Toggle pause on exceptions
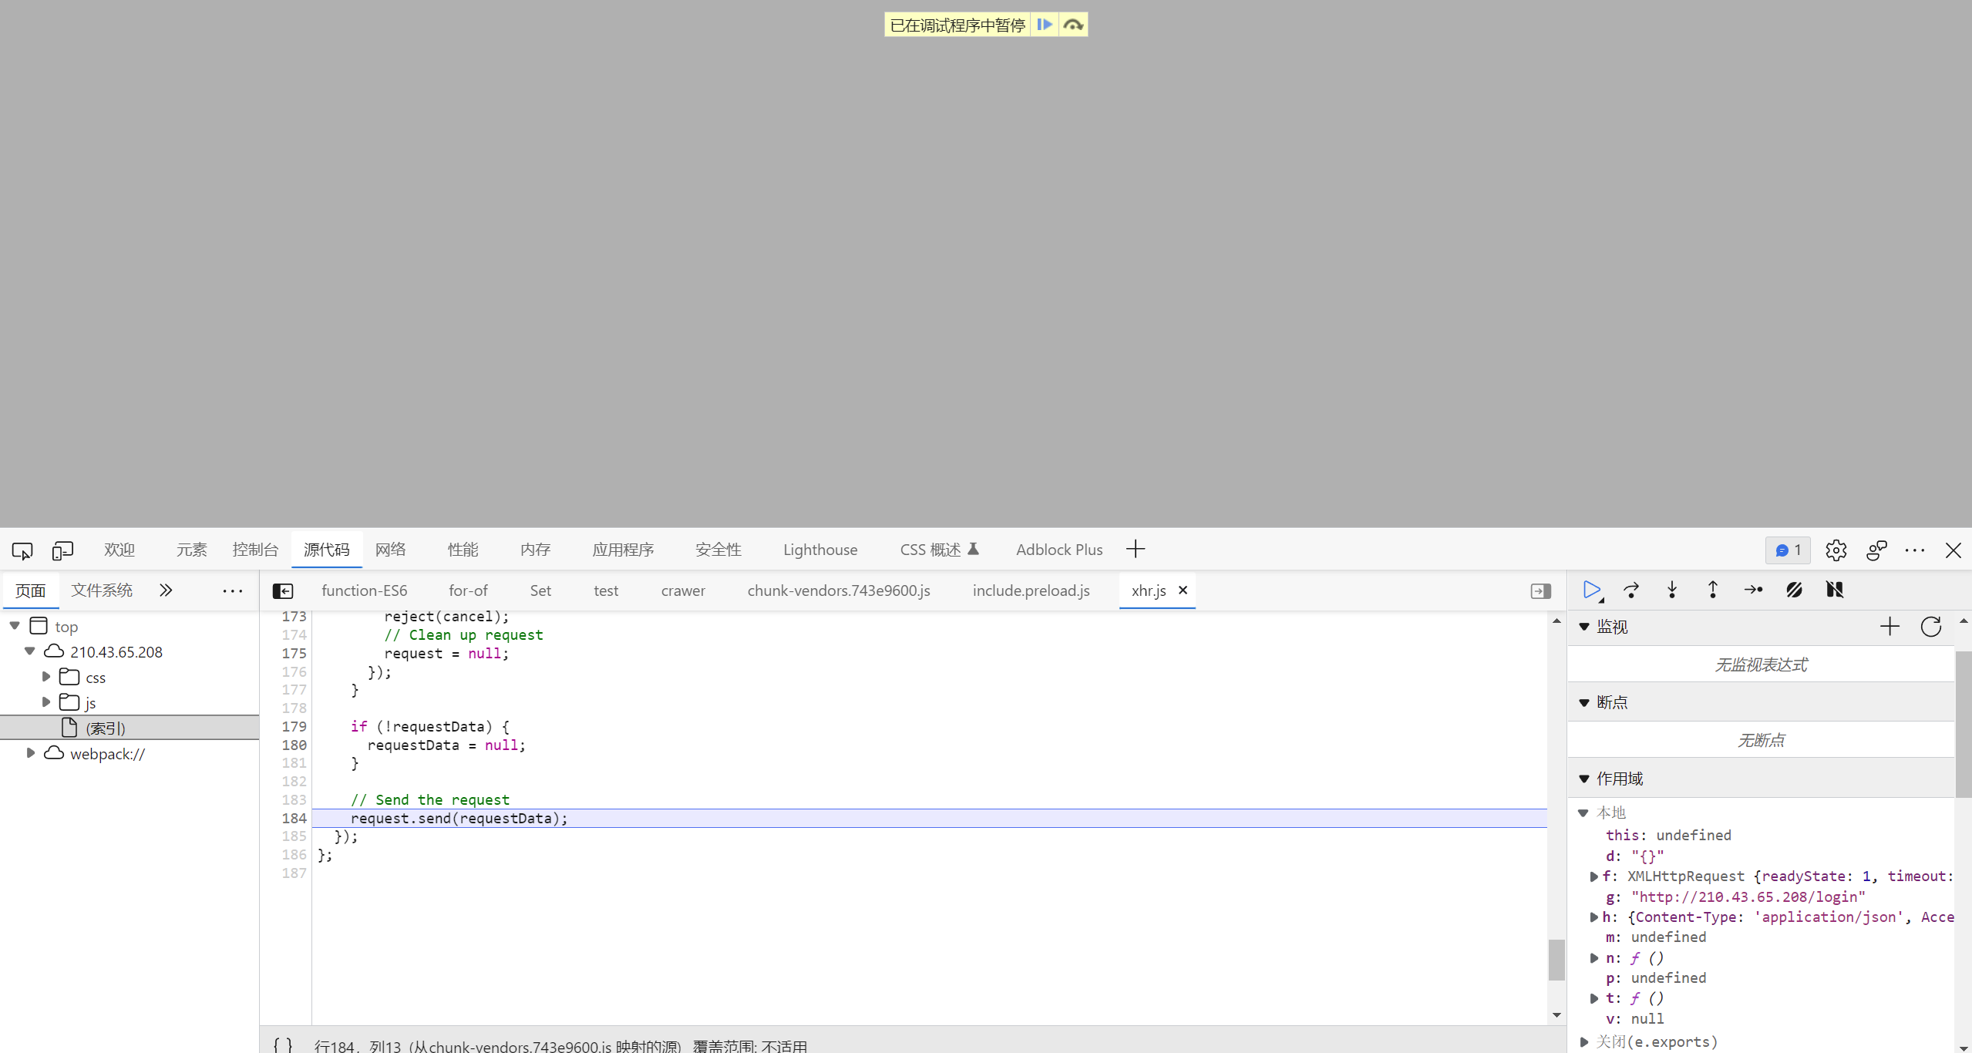Image resolution: width=1972 pixels, height=1053 pixels. click(1835, 590)
